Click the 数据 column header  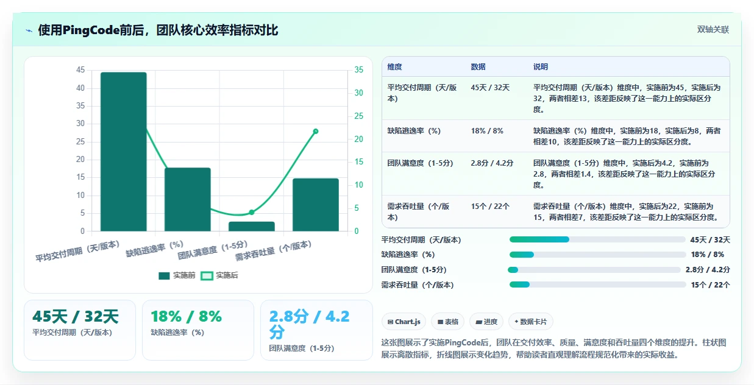point(478,67)
